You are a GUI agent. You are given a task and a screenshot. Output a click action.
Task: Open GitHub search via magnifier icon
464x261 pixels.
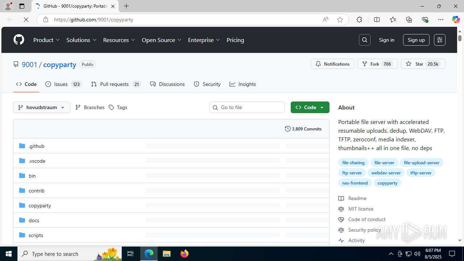click(x=365, y=40)
